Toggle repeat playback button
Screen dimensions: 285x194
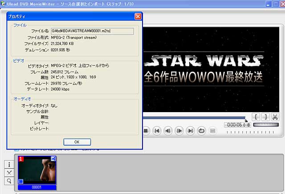(x=201, y=131)
